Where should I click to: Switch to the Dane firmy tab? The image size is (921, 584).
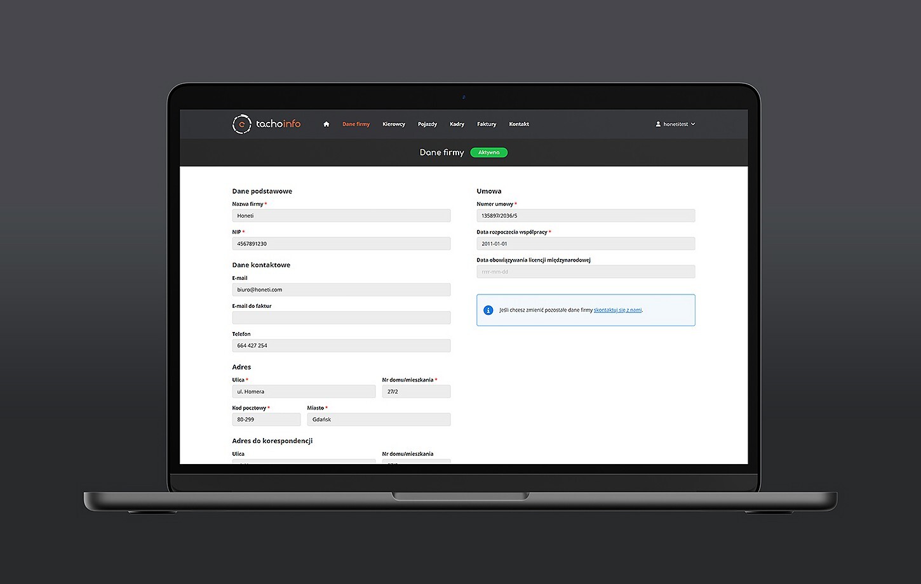click(356, 124)
